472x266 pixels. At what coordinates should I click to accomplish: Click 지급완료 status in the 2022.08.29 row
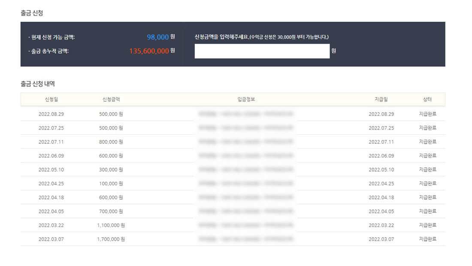[427, 114]
